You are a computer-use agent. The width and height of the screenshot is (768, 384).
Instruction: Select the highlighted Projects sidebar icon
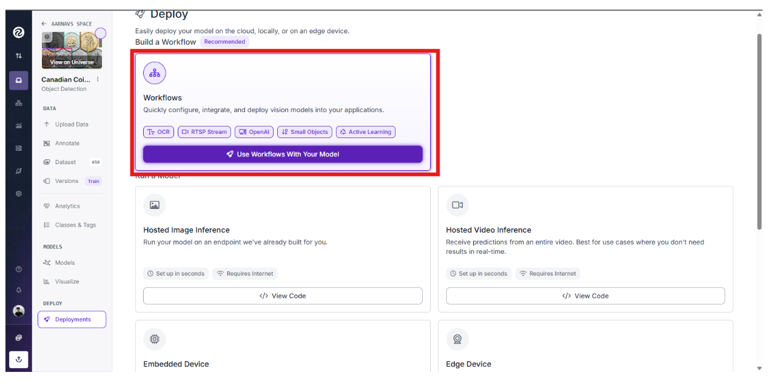pyautogui.click(x=19, y=80)
